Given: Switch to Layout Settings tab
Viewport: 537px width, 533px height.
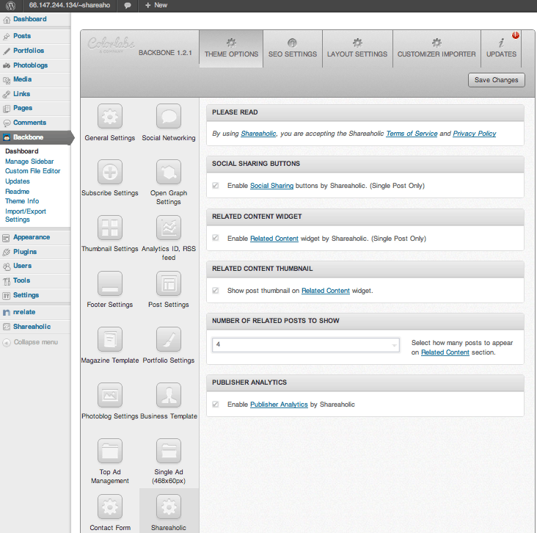Looking at the screenshot, I should [x=357, y=48].
